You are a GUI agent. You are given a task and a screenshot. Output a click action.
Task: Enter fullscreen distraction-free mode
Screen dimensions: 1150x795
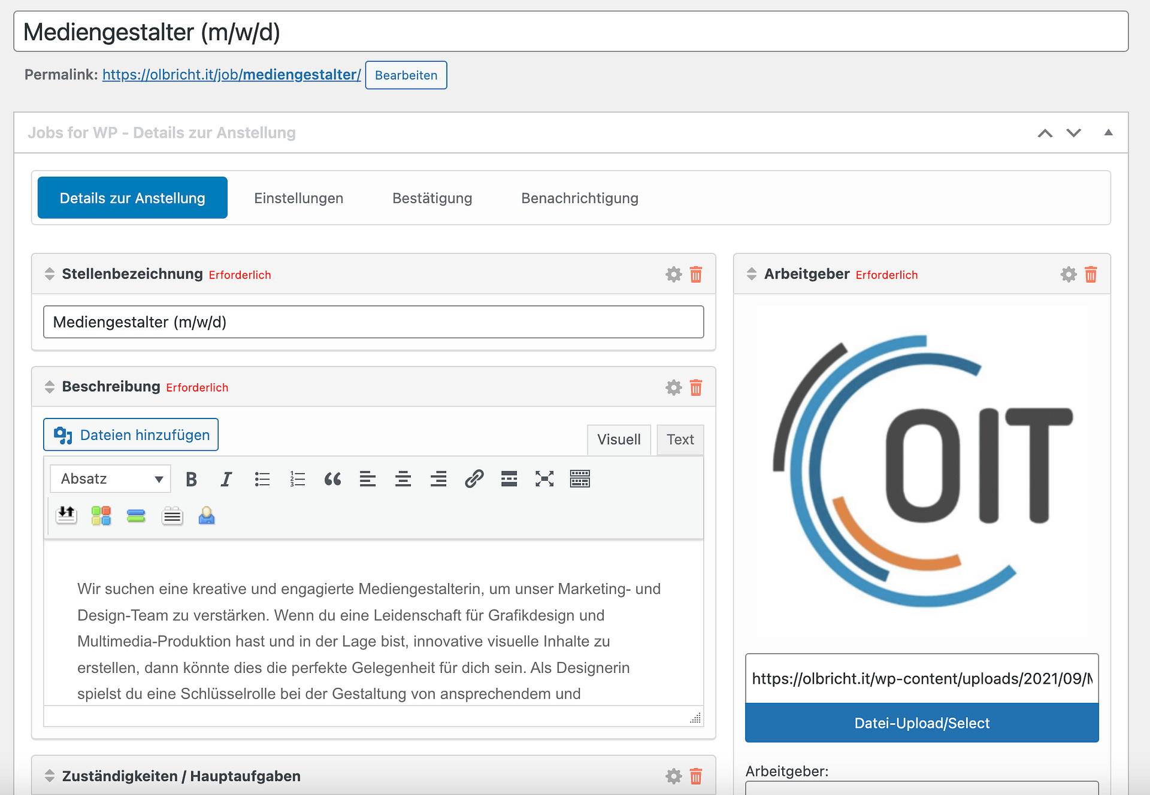[544, 479]
